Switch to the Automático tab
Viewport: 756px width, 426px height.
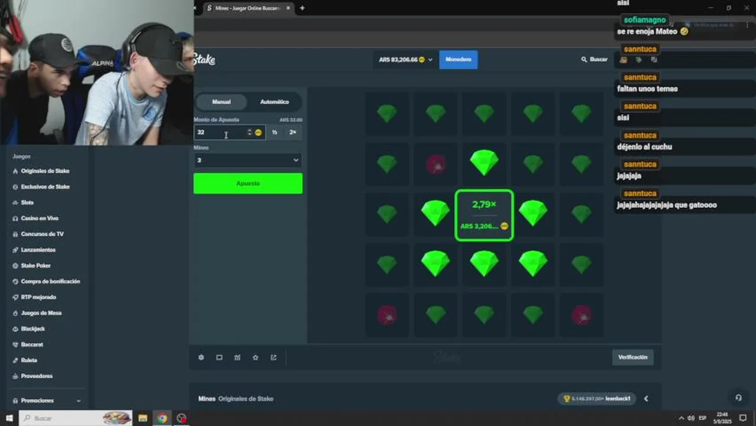click(274, 102)
